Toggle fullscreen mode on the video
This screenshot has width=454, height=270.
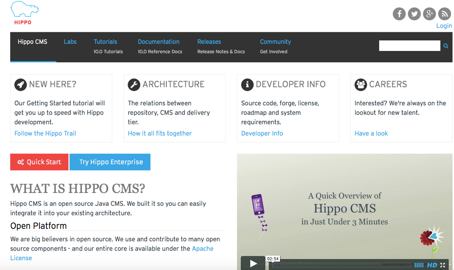[x=442, y=265]
